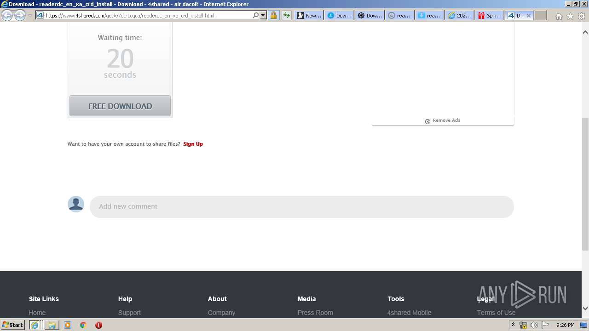Click the security lock icon
589x331 pixels.
pos(273,15)
